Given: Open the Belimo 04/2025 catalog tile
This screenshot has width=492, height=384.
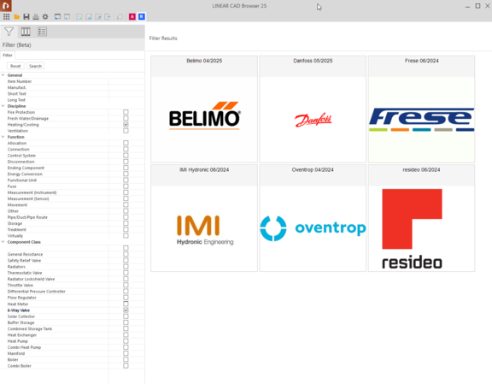Looking at the screenshot, I should click(x=204, y=109).
